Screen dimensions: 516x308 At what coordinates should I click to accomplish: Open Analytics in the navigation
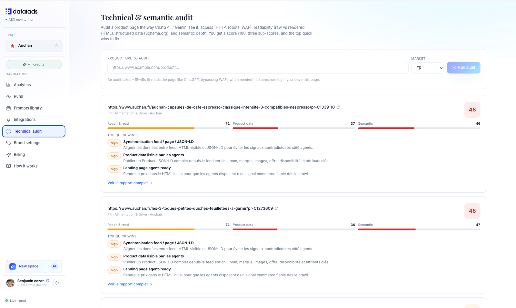pos(34,85)
